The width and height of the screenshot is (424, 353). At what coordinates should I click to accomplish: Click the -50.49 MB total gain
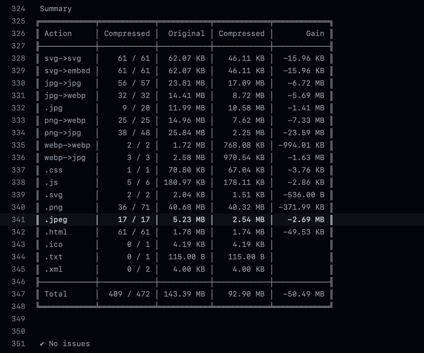[x=304, y=294]
